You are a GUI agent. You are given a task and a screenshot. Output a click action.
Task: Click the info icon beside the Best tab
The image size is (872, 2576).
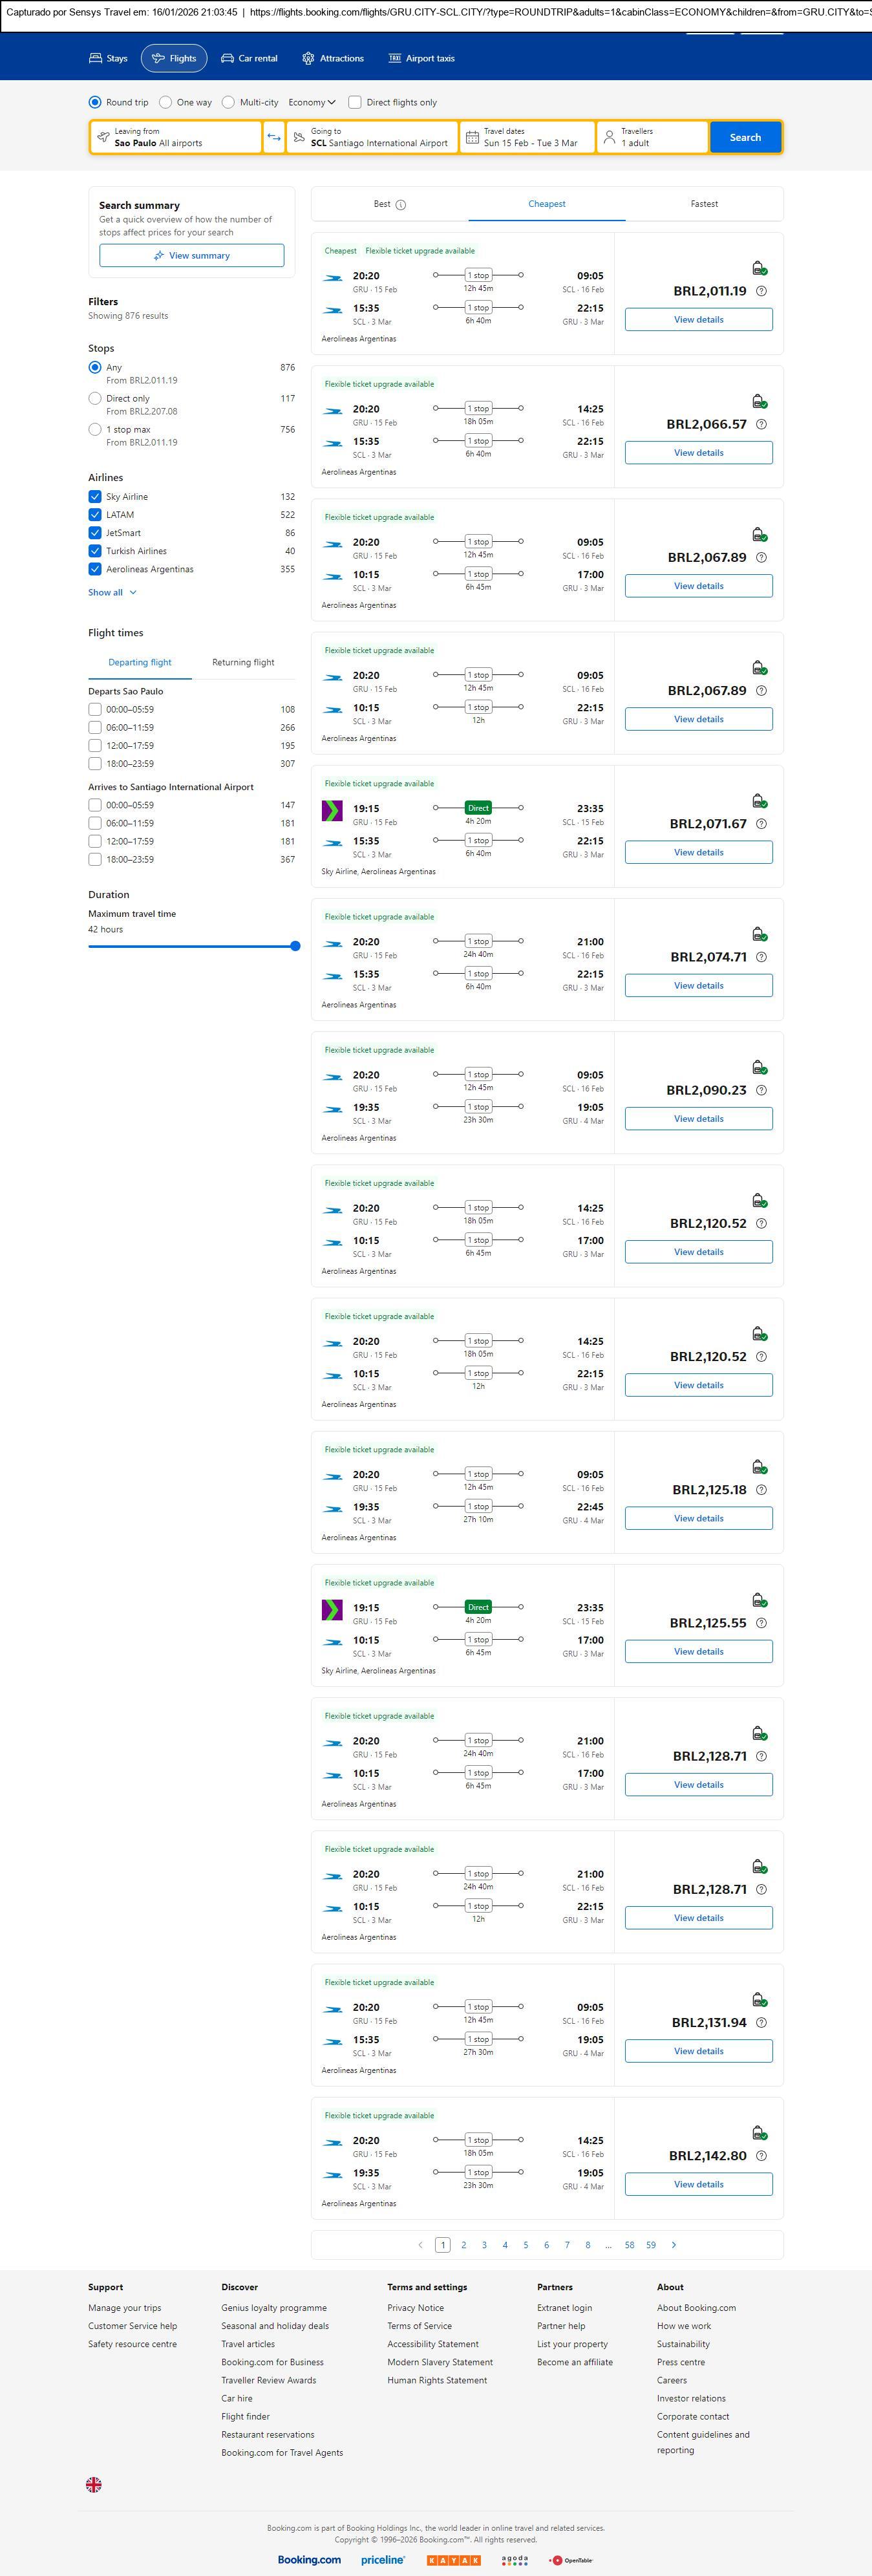coord(401,205)
